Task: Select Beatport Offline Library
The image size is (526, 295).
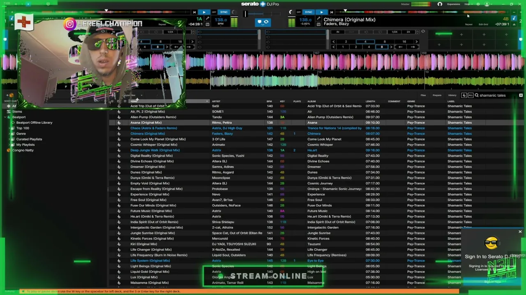Action: [34, 123]
